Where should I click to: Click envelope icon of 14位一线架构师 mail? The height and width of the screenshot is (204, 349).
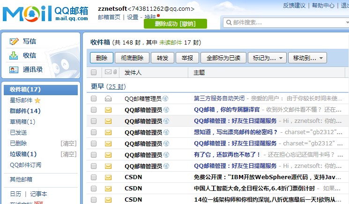coord(108,200)
